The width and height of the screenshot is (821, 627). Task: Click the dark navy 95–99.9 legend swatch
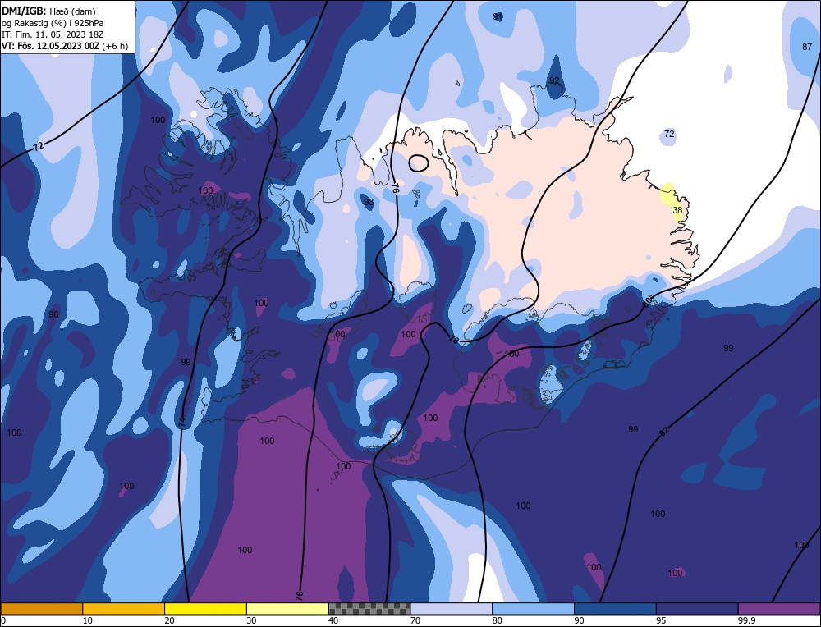[x=697, y=609]
